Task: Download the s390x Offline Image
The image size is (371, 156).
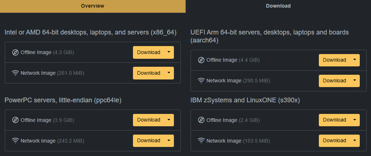Action: (x=334, y=120)
